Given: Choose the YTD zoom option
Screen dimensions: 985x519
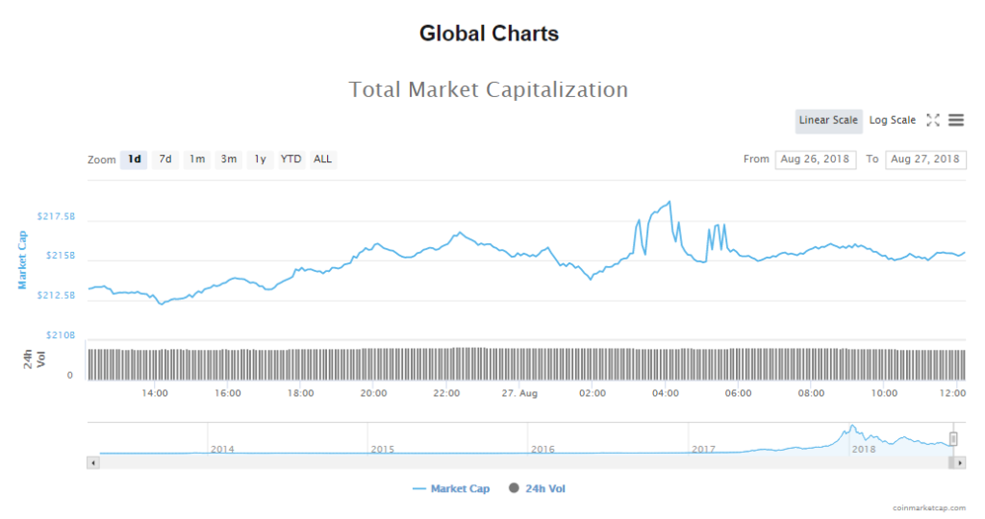Looking at the screenshot, I should tap(290, 160).
